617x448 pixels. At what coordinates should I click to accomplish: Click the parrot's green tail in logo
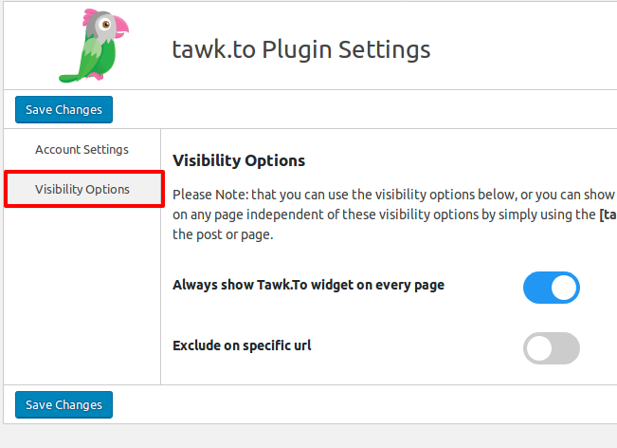(x=69, y=79)
